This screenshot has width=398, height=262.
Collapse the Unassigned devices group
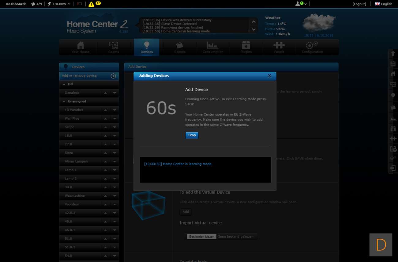point(64,102)
